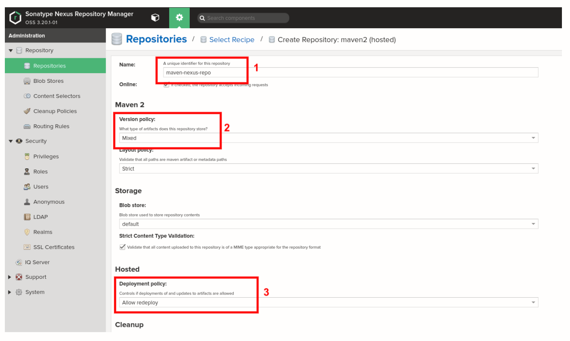The width and height of the screenshot is (570, 341).
Task: Open the Administration gear icon
Action: (179, 17)
